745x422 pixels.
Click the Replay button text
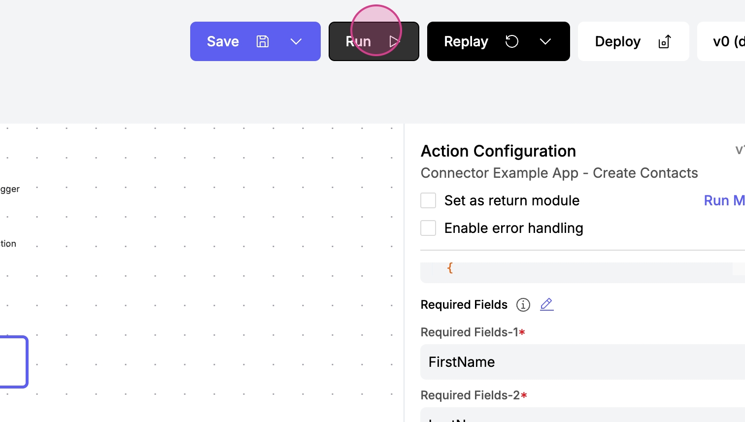pos(466,41)
